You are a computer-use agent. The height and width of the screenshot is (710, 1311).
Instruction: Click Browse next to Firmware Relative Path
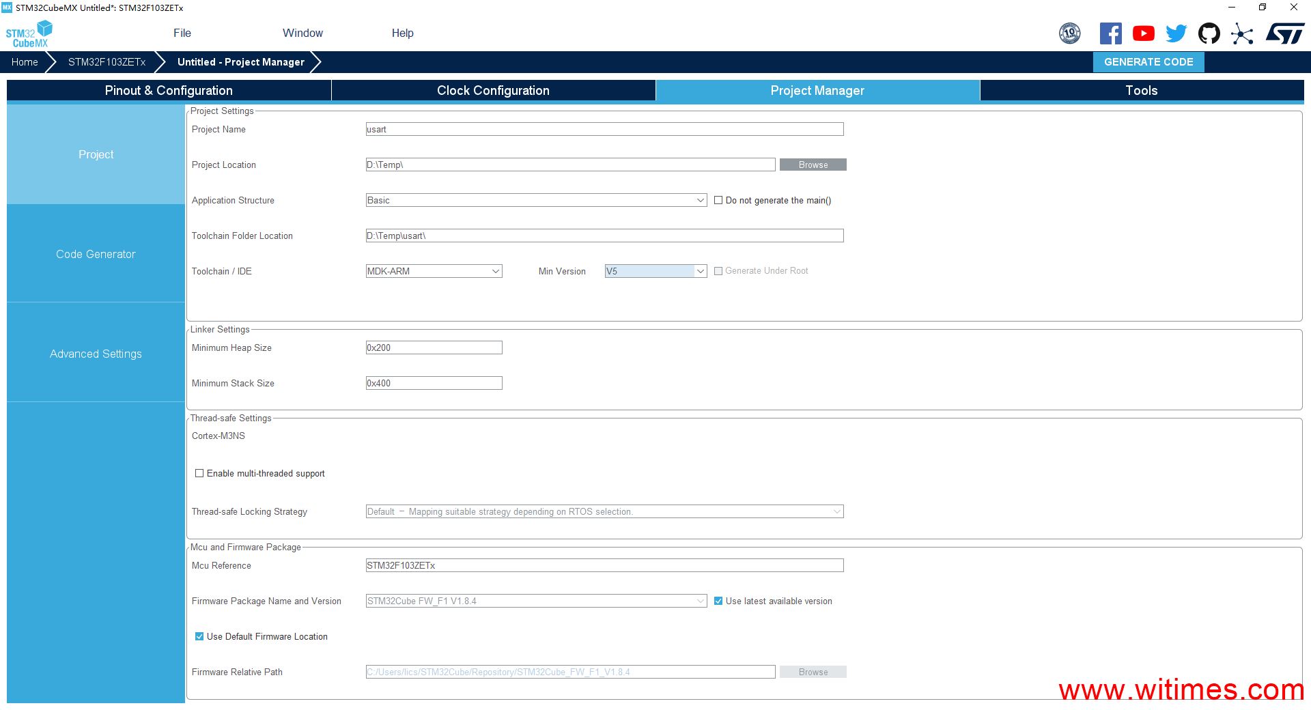(813, 672)
